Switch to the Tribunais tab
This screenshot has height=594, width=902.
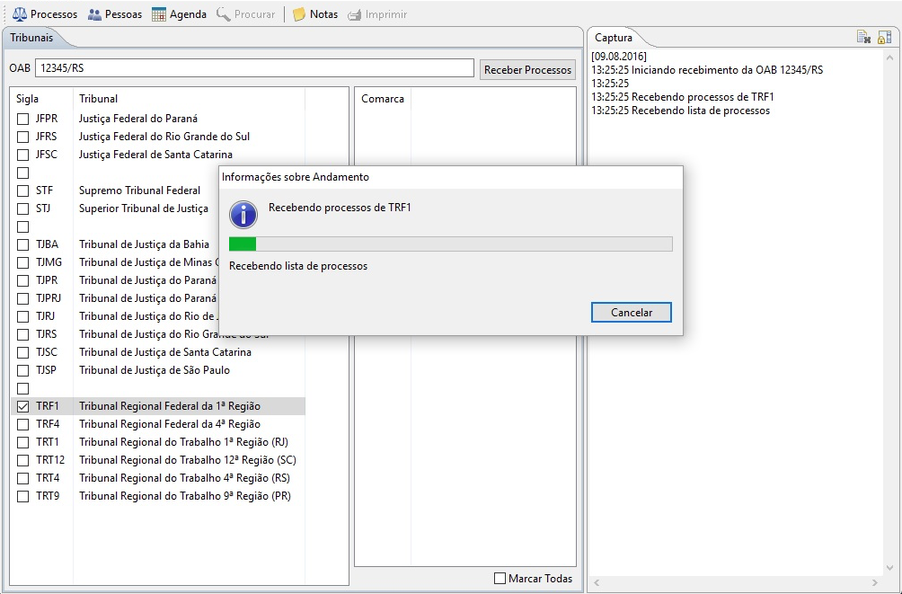[x=31, y=38]
